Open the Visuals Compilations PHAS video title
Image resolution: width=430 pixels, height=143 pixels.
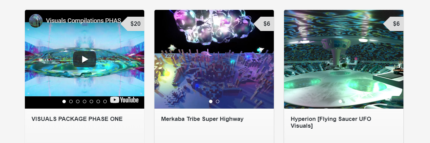click(x=84, y=21)
